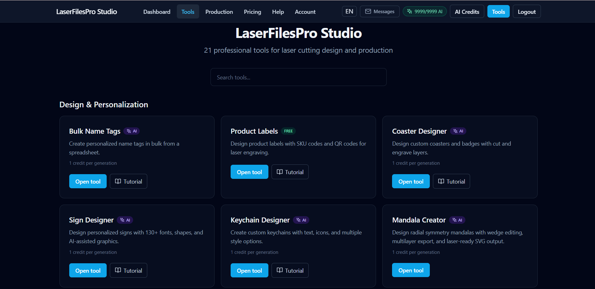Open the Keychain Designer Tutorial
Viewport: 595px width, 289px height.
pos(290,270)
